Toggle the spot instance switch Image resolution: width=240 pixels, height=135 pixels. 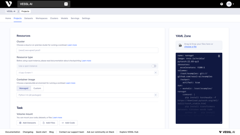pyautogui.click(x=154, y=66)
